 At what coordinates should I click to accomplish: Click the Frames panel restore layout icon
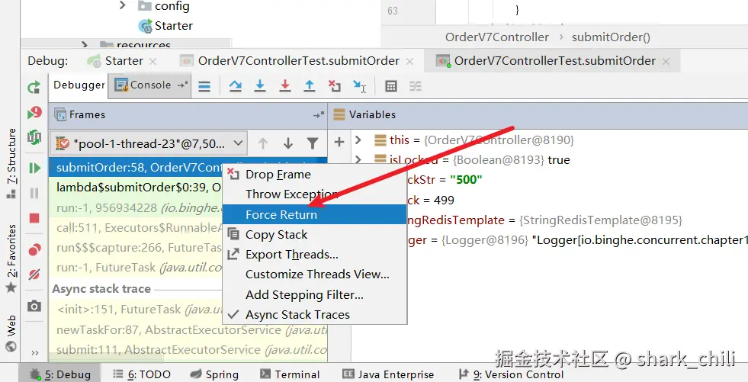[x=318, y=115]
